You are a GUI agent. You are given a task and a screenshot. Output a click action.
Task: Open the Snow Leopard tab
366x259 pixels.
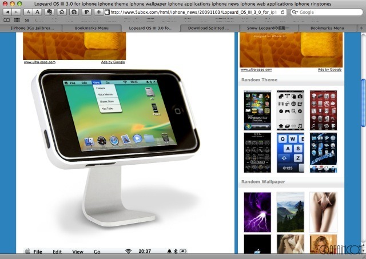[x=268, y=28]
